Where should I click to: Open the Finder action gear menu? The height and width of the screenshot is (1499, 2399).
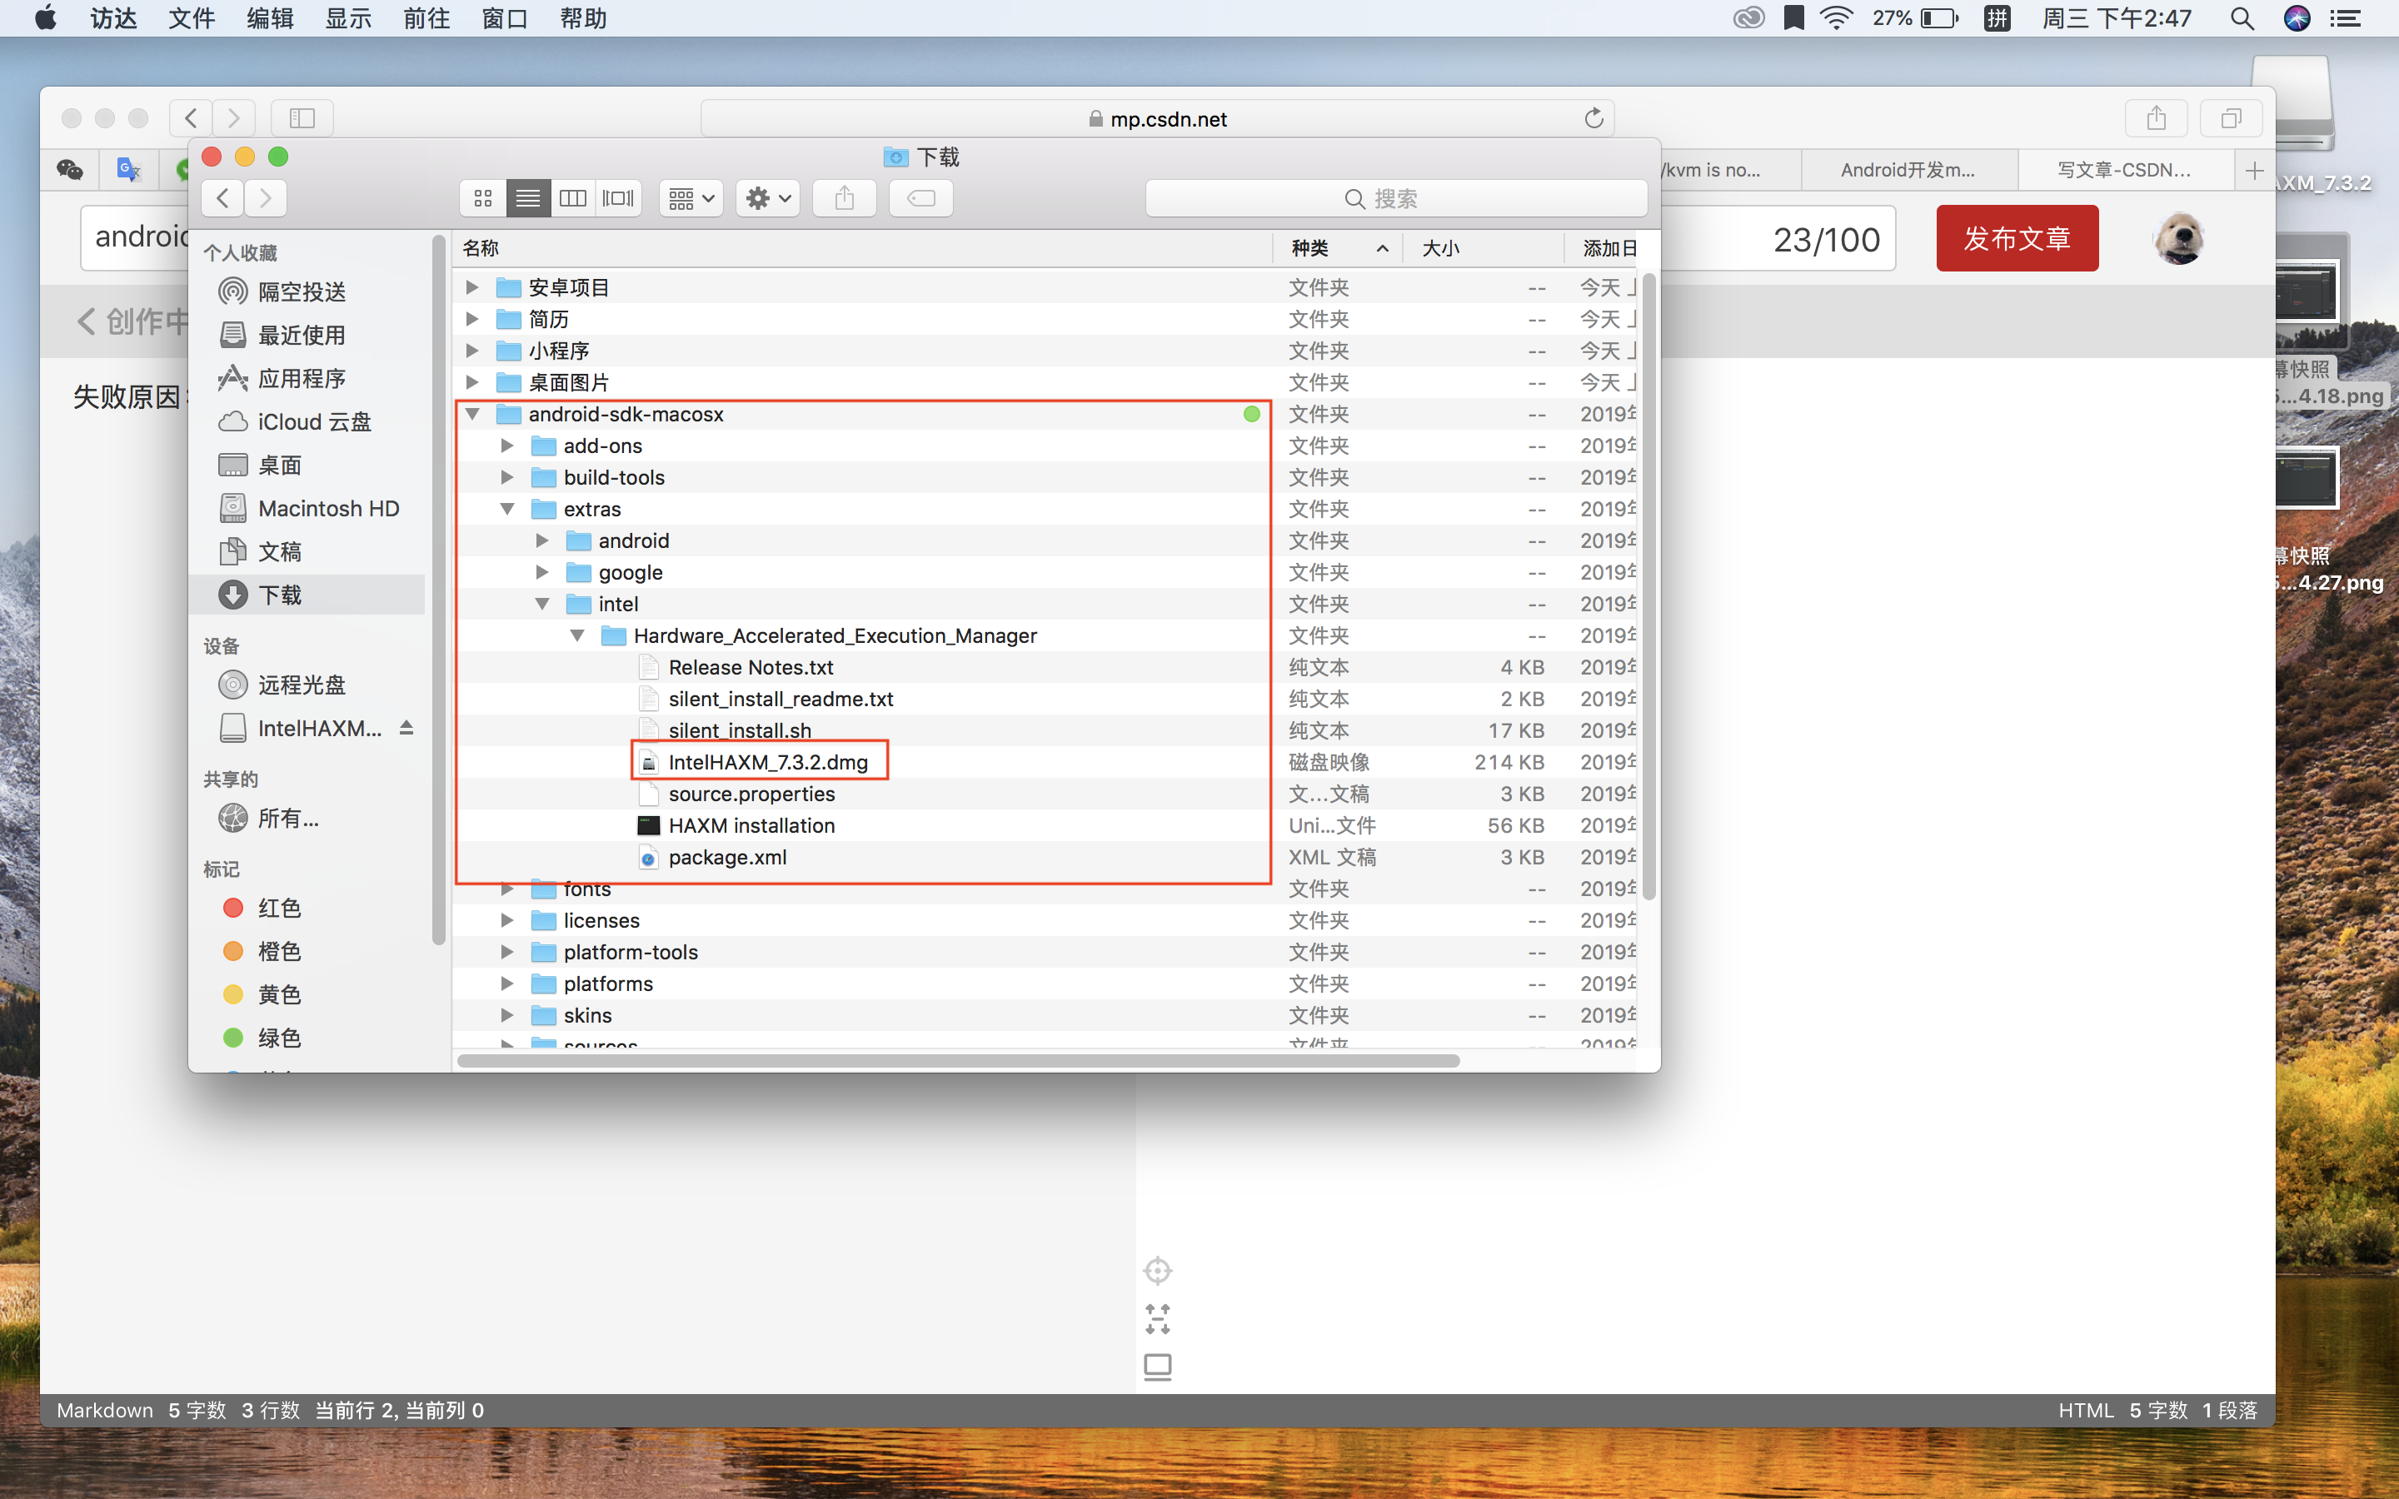(x=767, y=198)
